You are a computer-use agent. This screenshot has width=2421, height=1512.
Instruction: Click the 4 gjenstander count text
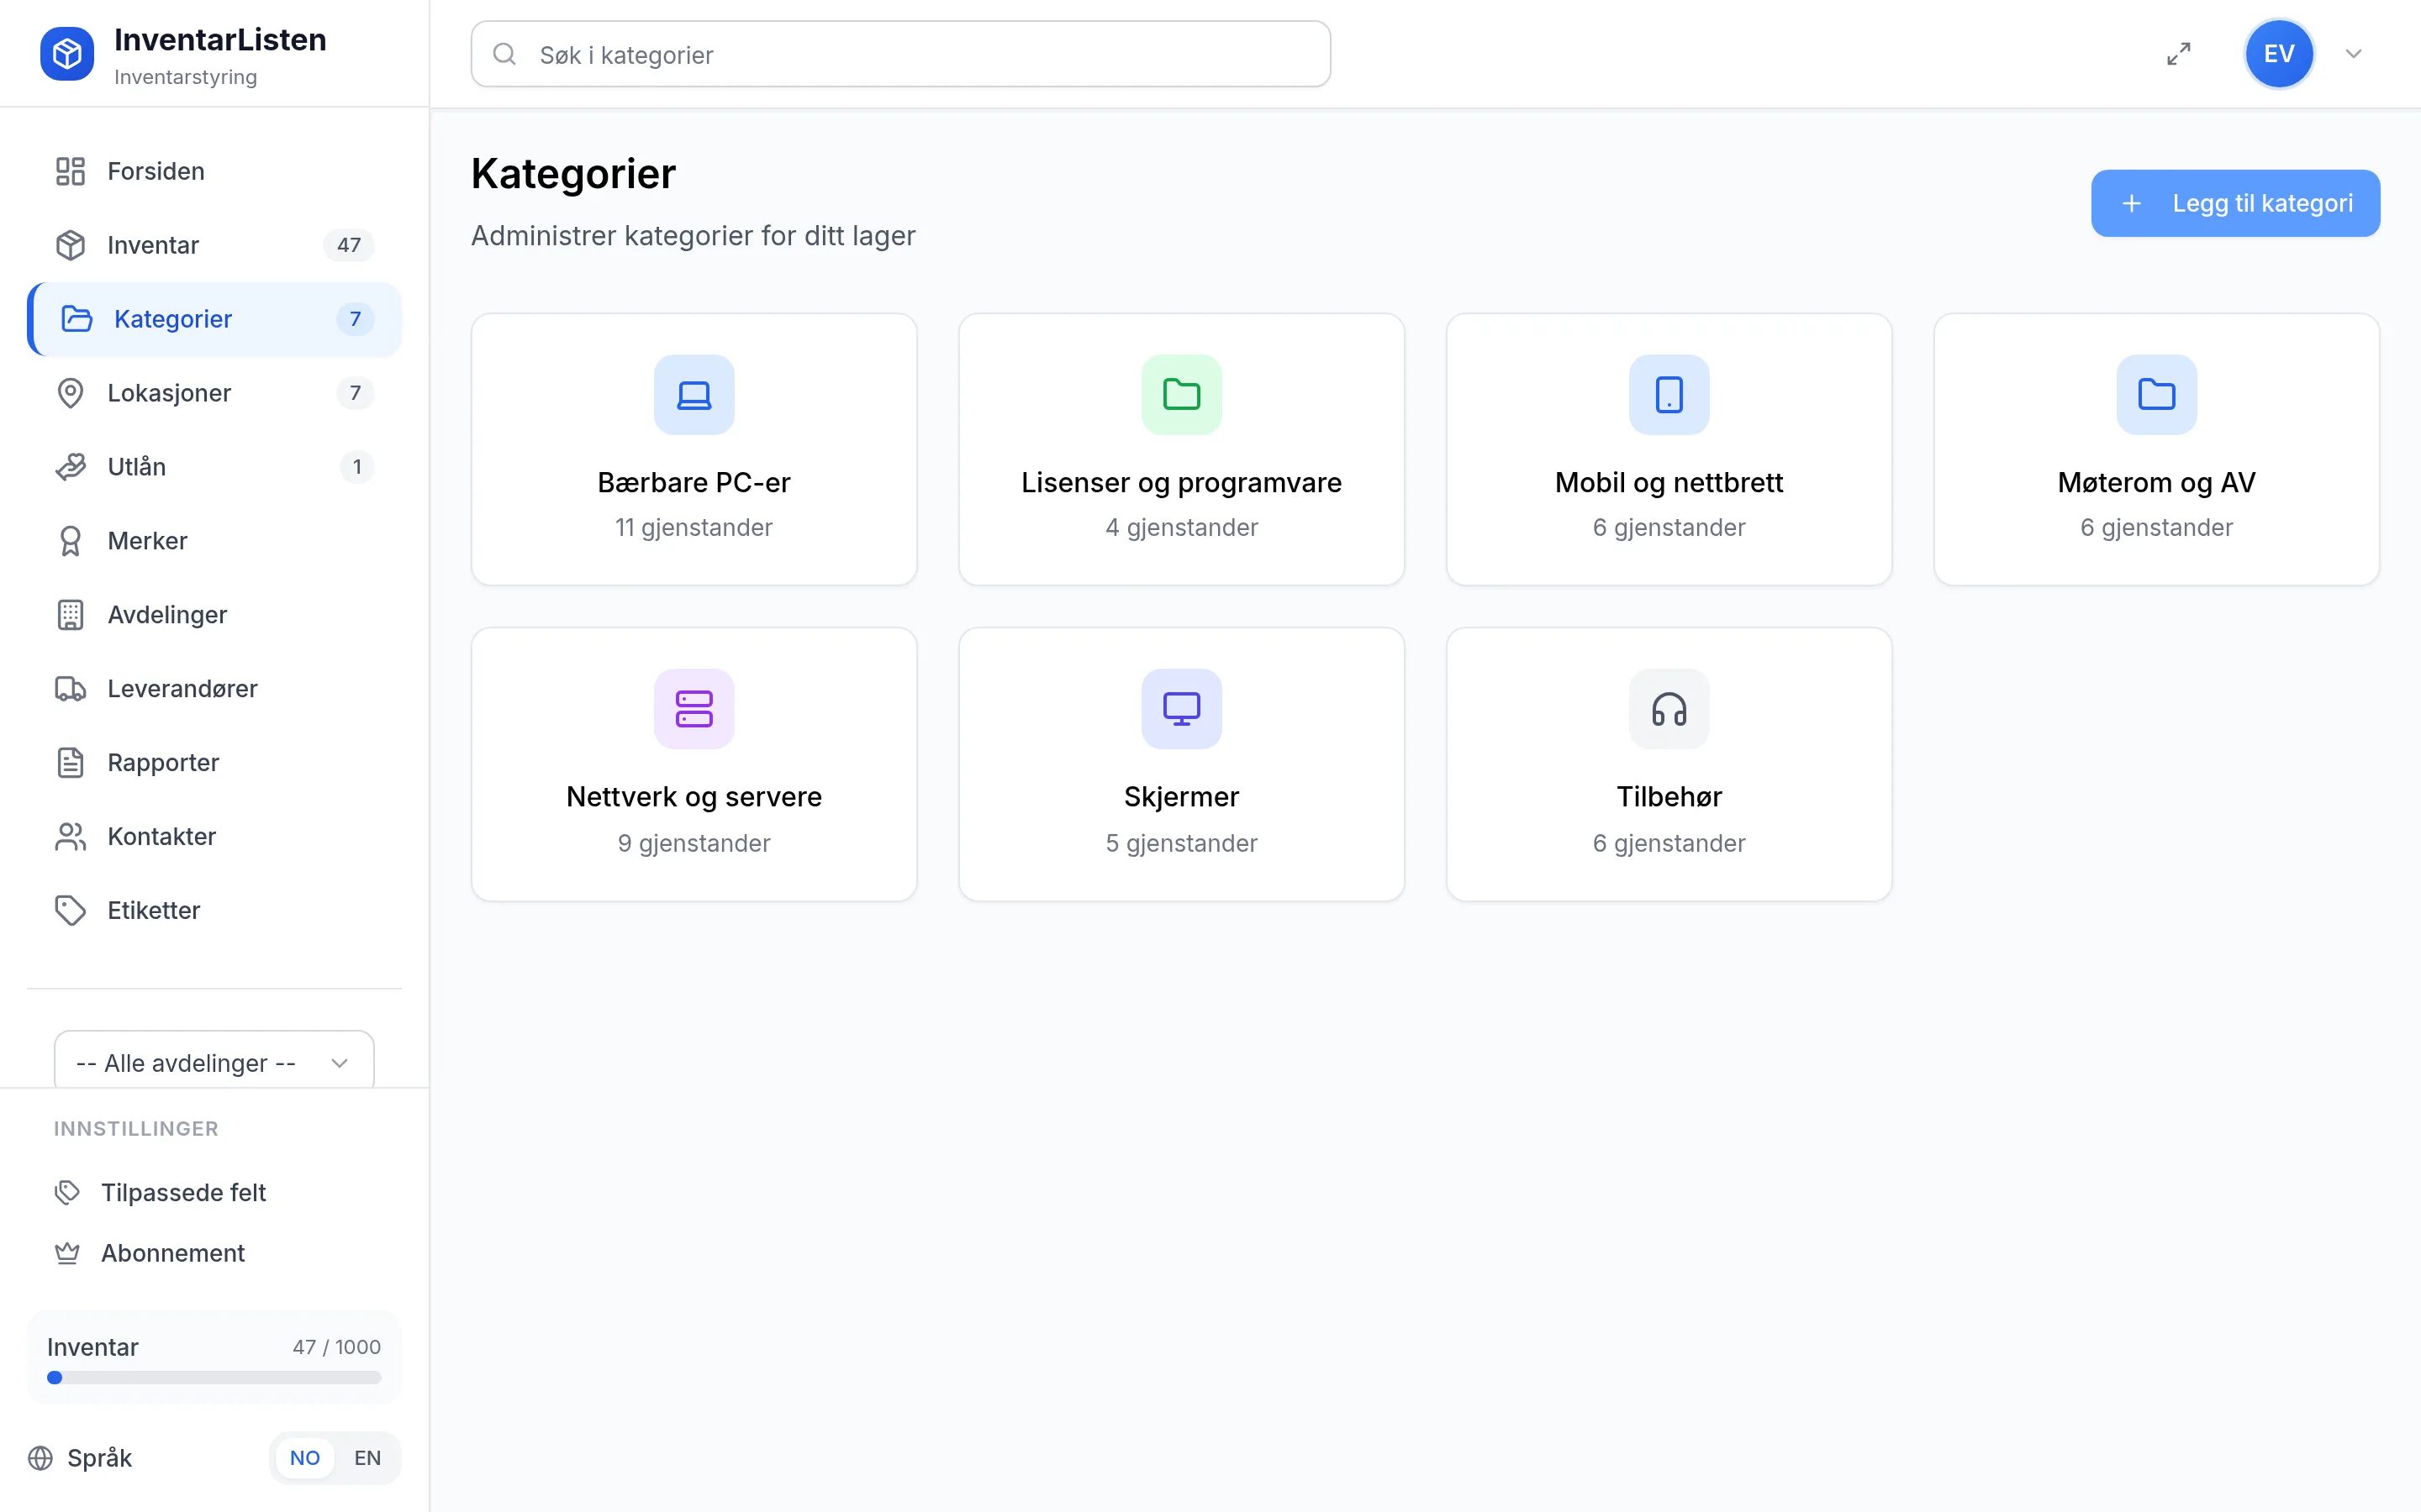click(x=1181, y=527)
